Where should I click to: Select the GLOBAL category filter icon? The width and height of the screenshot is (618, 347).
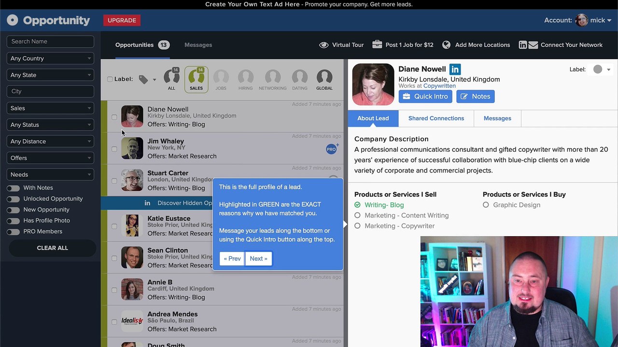[x=324, y=80]
